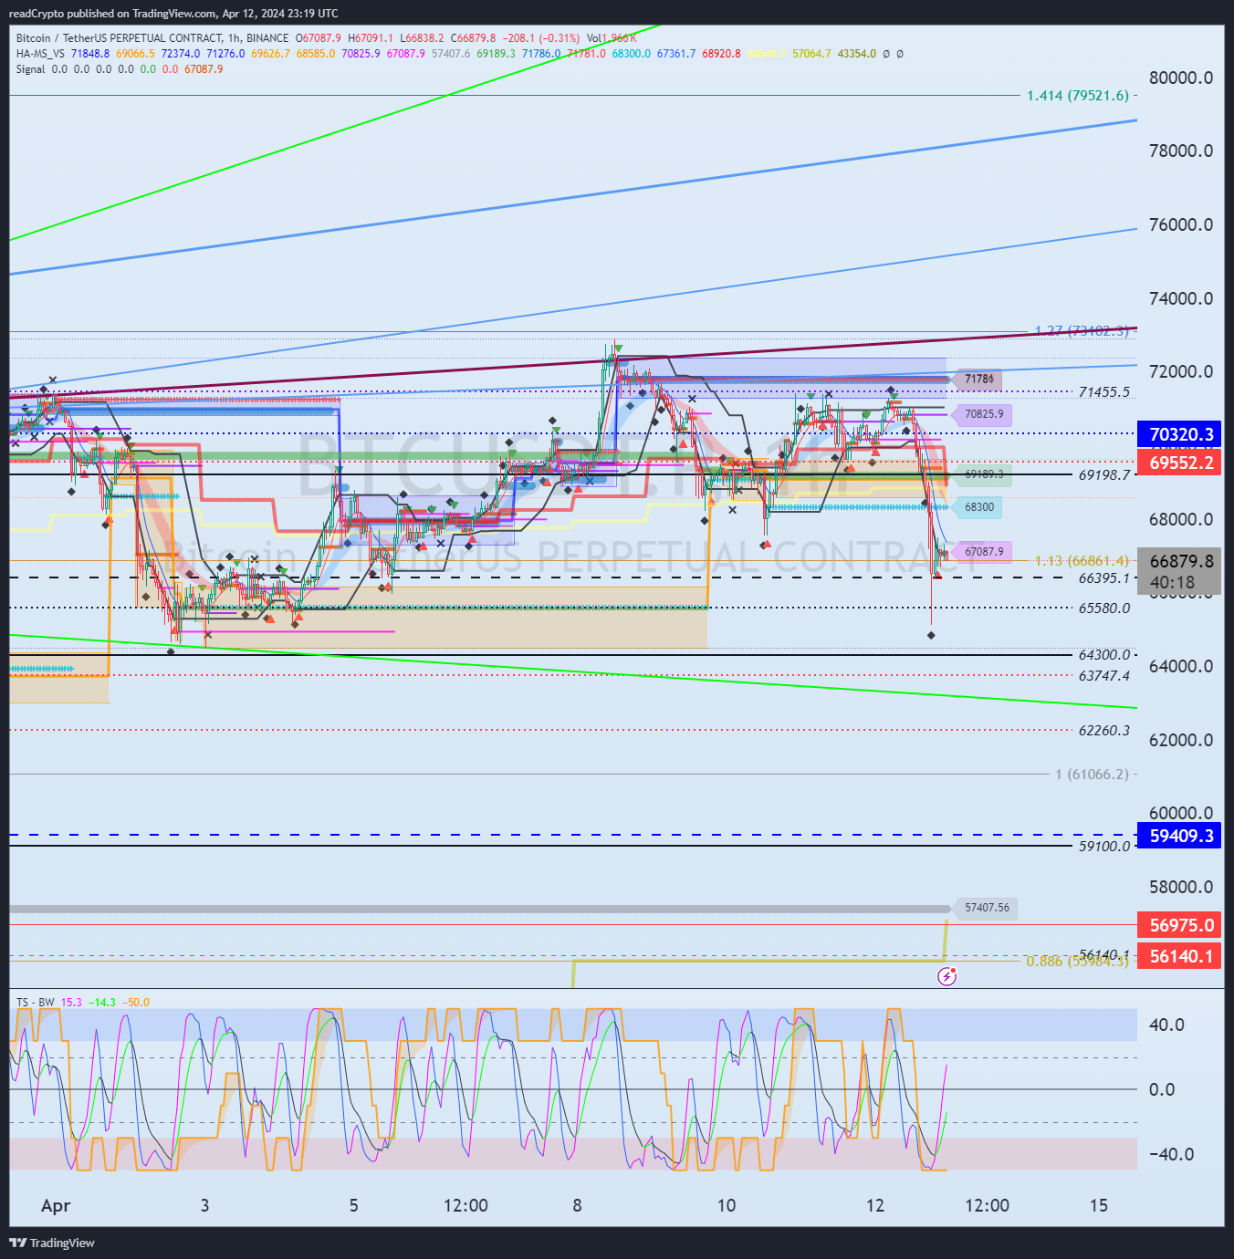1234x1259 pixels.
Task: Select the 66395.1 dashed line label
Action: point(1103,578)
